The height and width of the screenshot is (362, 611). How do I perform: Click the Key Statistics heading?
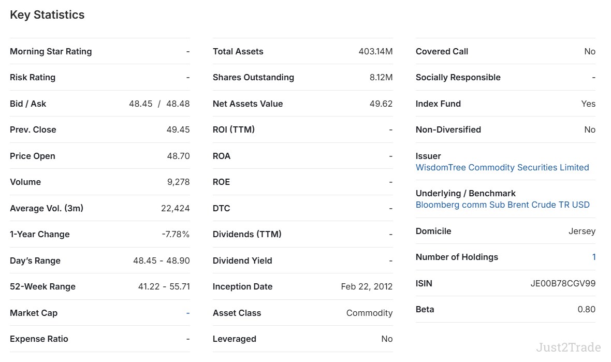[x=47, y=15]
